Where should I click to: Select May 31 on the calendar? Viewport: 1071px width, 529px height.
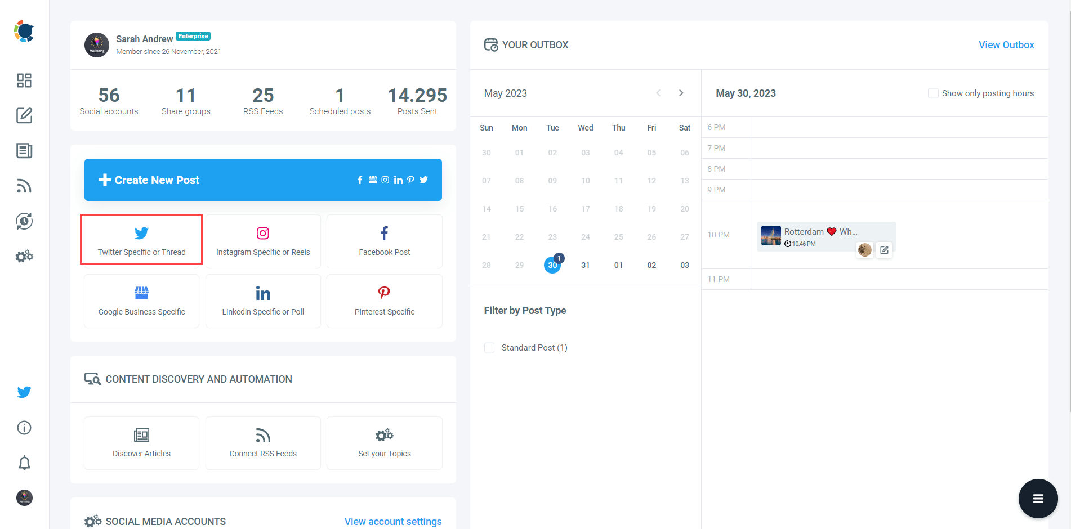tap(586, 264)
